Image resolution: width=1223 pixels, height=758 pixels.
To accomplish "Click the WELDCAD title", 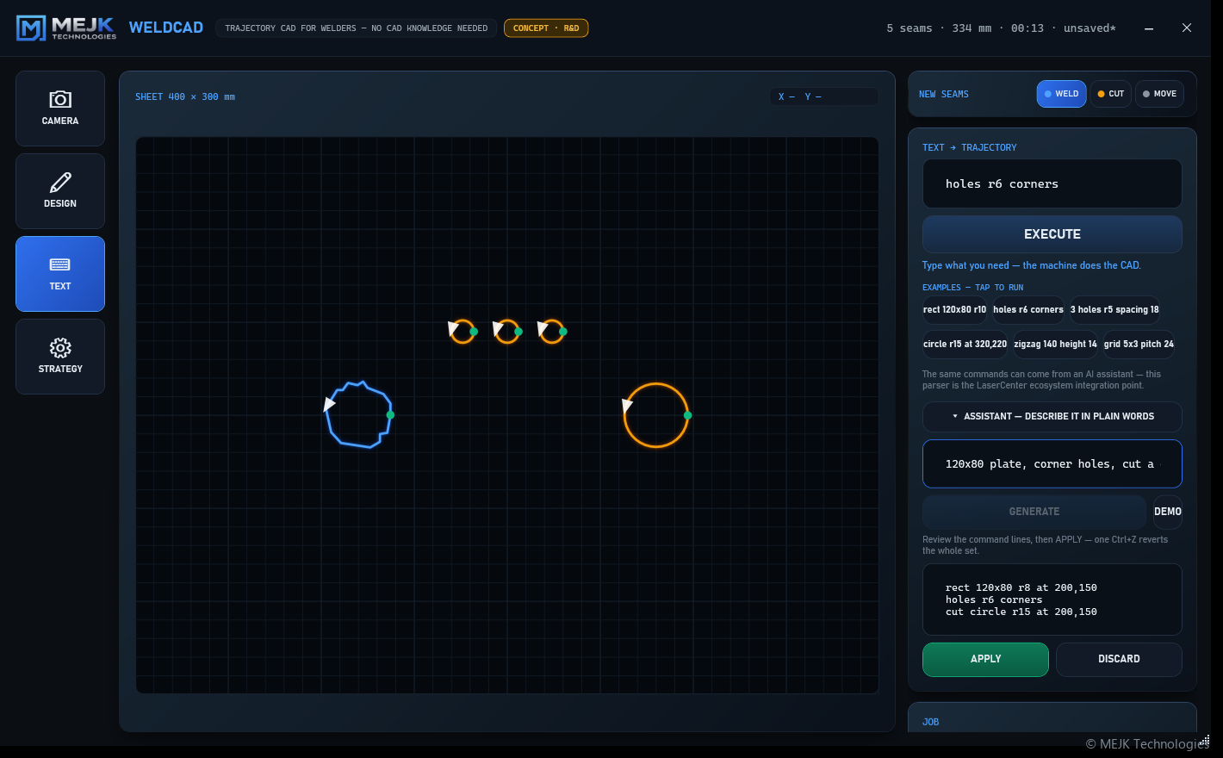I will (166, 28).
